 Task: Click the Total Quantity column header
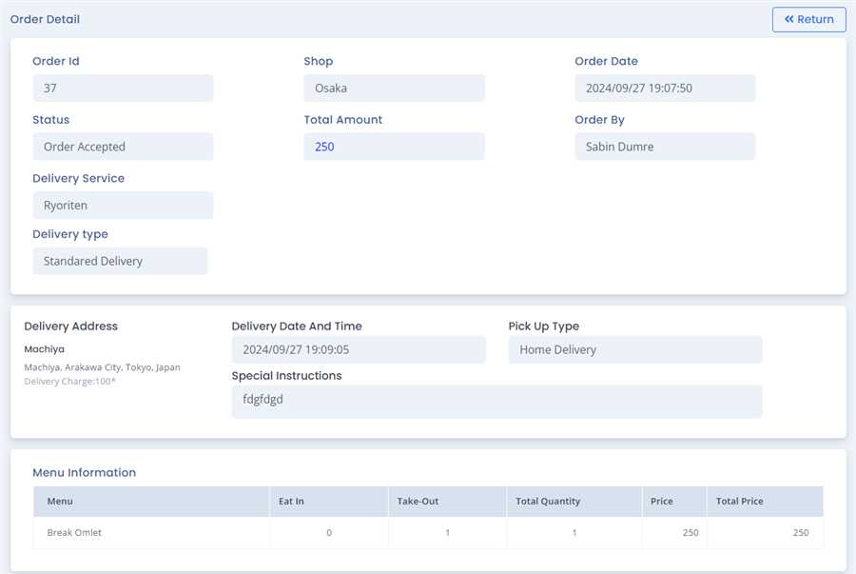548,502
